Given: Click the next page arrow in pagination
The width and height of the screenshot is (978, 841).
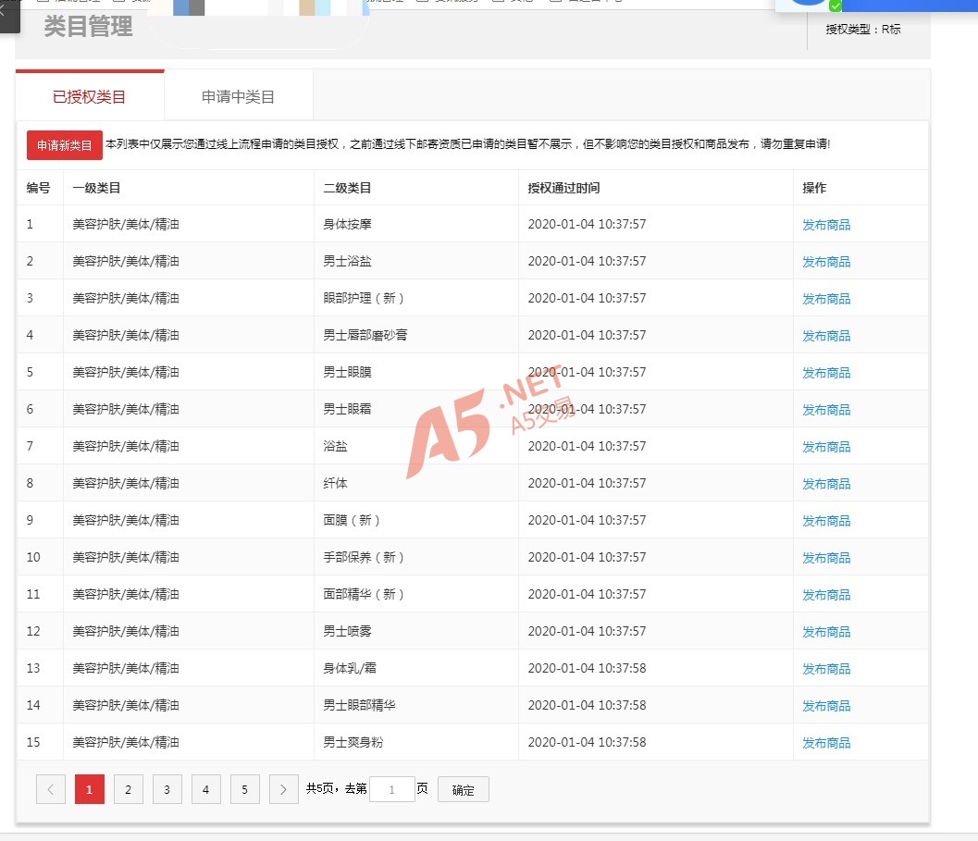Looking at the screenshot, I should click(283, 789).
